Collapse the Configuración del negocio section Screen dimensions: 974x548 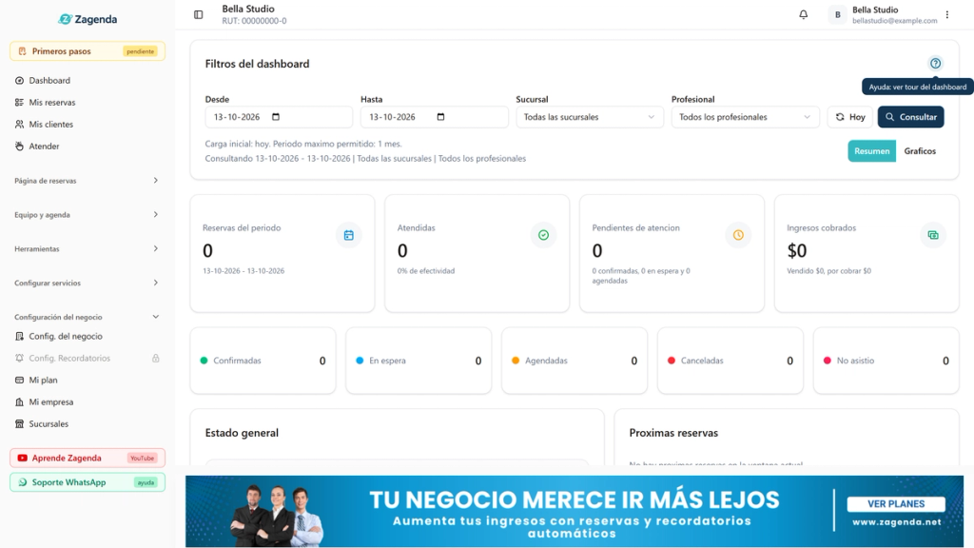(x=87, y=317)
